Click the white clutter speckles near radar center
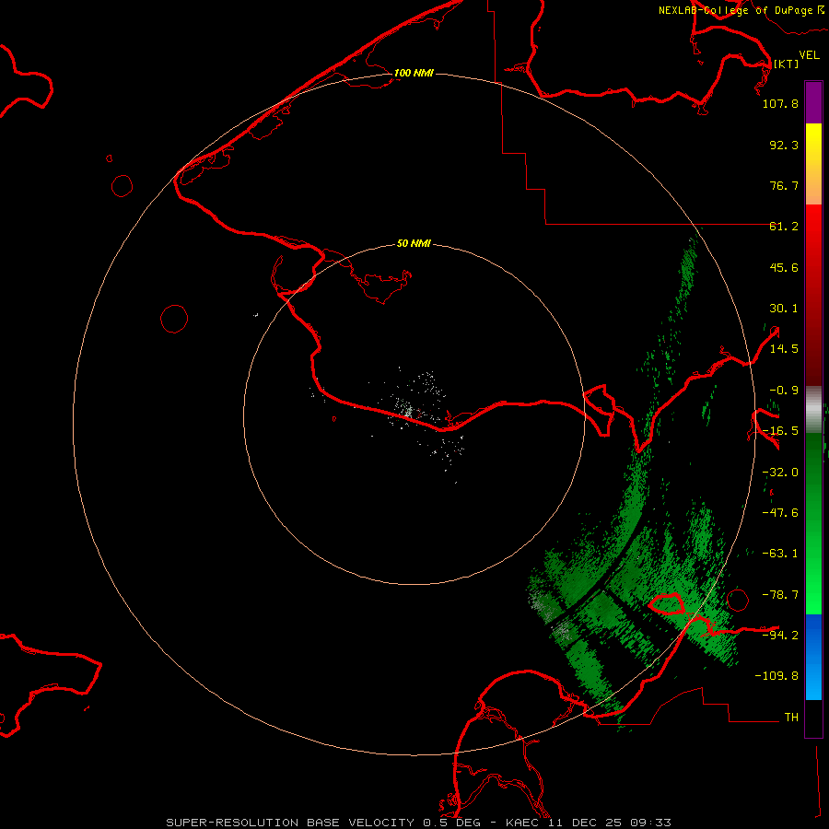Image resolution: width=829 pixels, height=829 pixels. (x=406, y=411)
